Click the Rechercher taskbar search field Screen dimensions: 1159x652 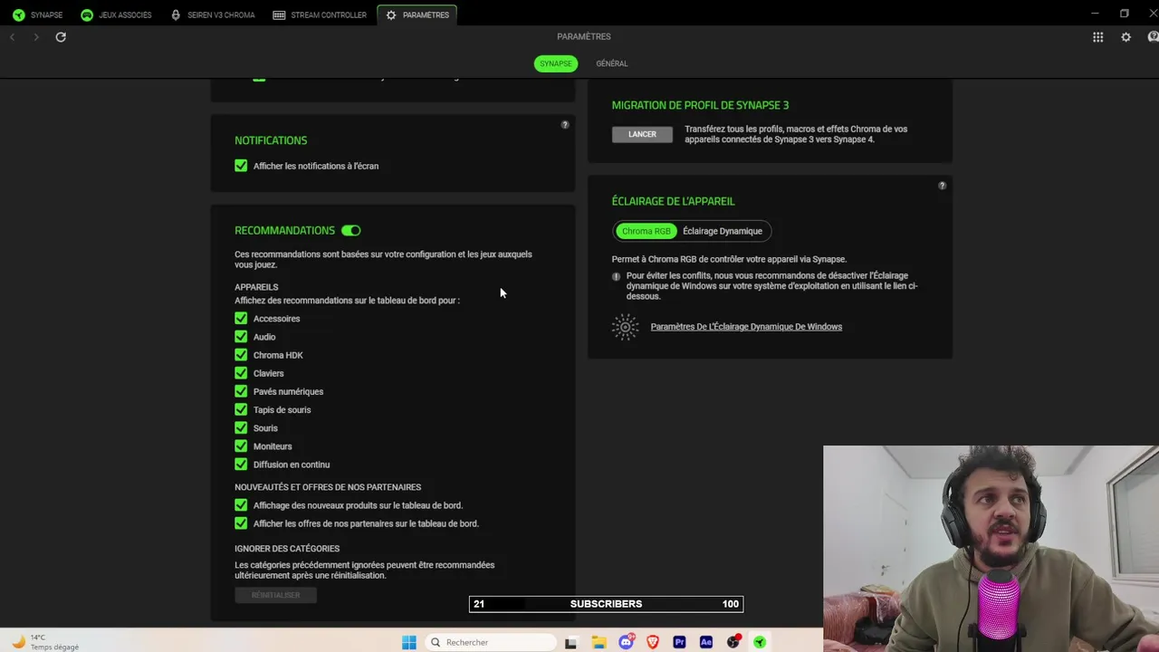490,642
